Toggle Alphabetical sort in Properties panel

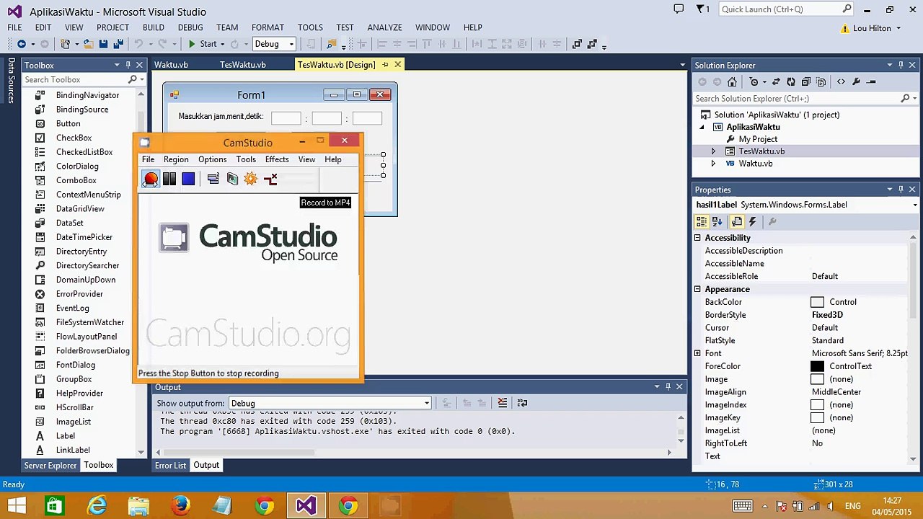pos(717,222)
